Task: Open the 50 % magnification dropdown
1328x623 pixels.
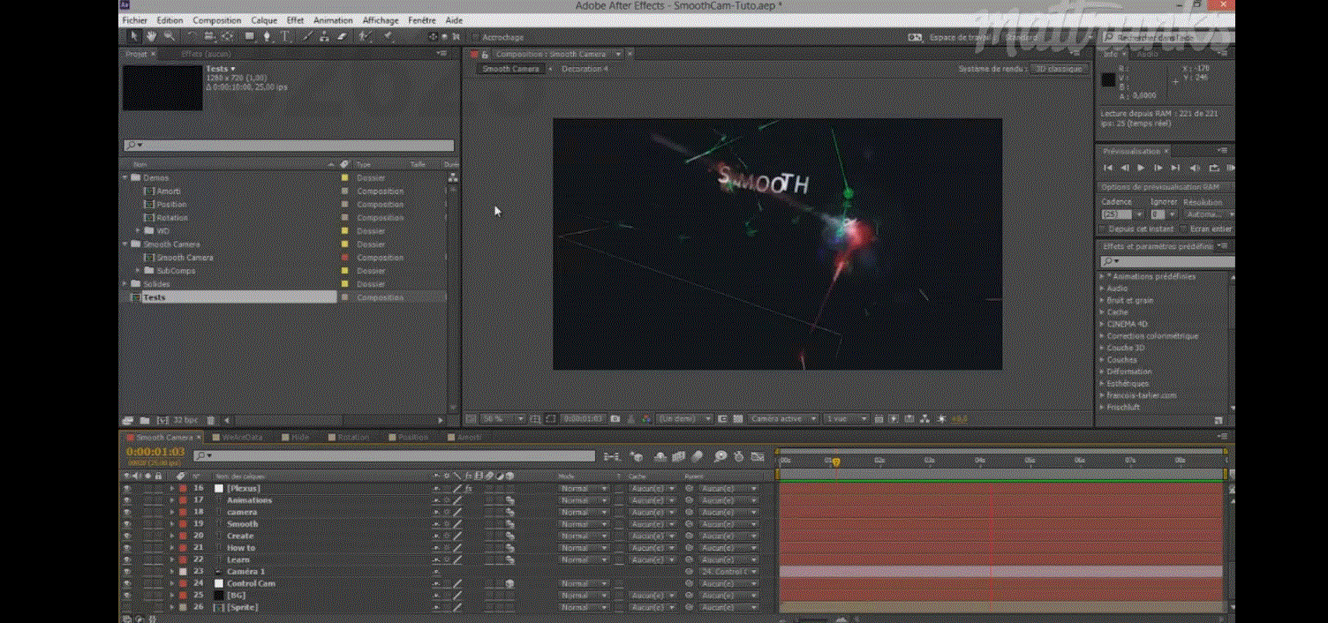Action: pyautogui.click(x=502, y=419)
